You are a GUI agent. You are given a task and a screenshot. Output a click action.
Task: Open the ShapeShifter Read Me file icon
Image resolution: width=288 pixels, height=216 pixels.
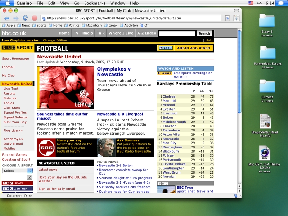click(x=265, y=122)
